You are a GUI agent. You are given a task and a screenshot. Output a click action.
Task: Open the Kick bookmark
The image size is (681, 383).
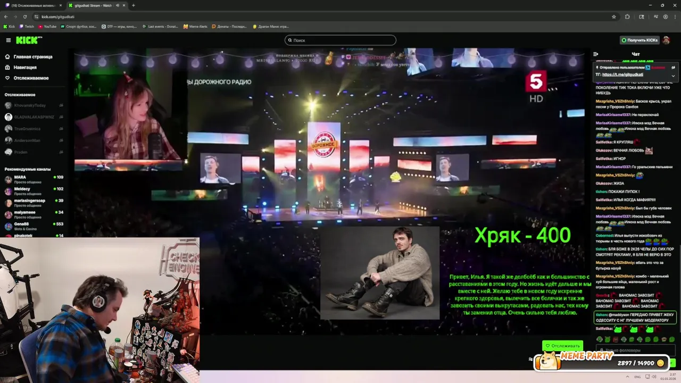tap(9, 26)
